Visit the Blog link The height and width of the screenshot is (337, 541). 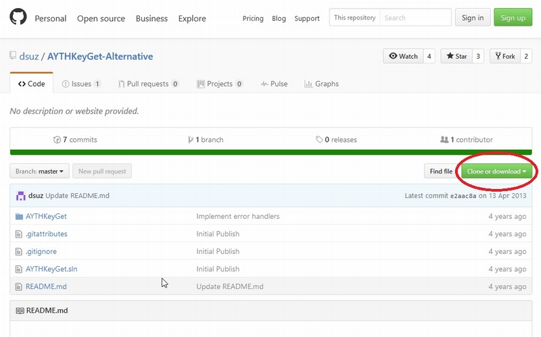pyautogui.click(x=279, y=18)
